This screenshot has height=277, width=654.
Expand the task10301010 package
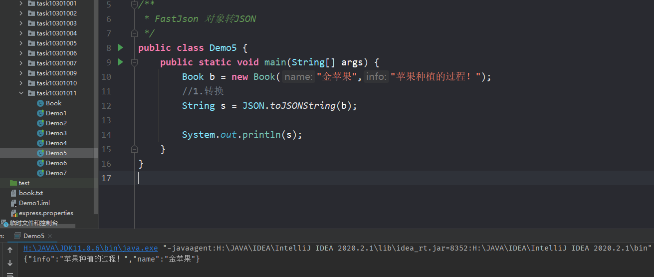pos(21,83)
